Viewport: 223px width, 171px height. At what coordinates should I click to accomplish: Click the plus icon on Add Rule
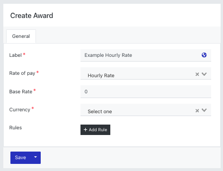[85, 130]
